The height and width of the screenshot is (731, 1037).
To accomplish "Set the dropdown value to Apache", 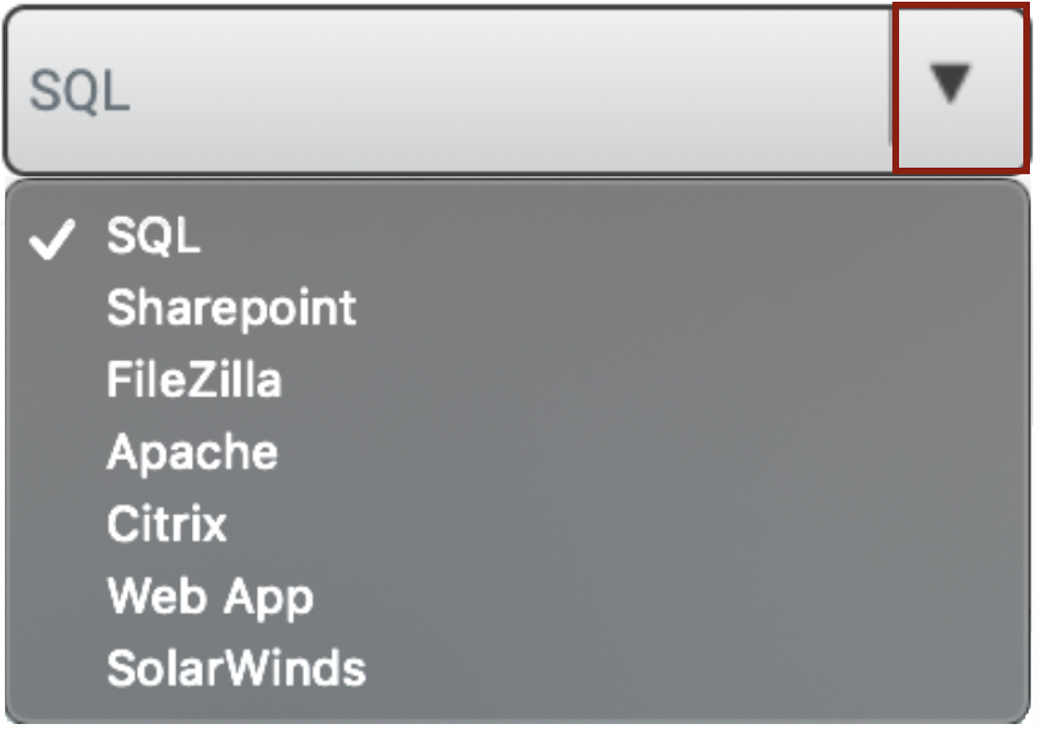I will 192,452.
